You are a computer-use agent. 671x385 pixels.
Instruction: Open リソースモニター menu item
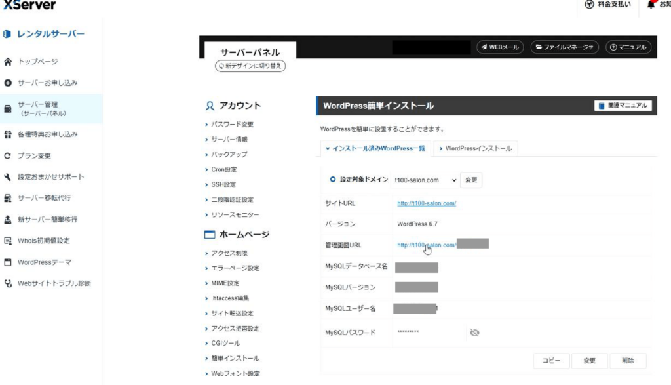[235, 214]
